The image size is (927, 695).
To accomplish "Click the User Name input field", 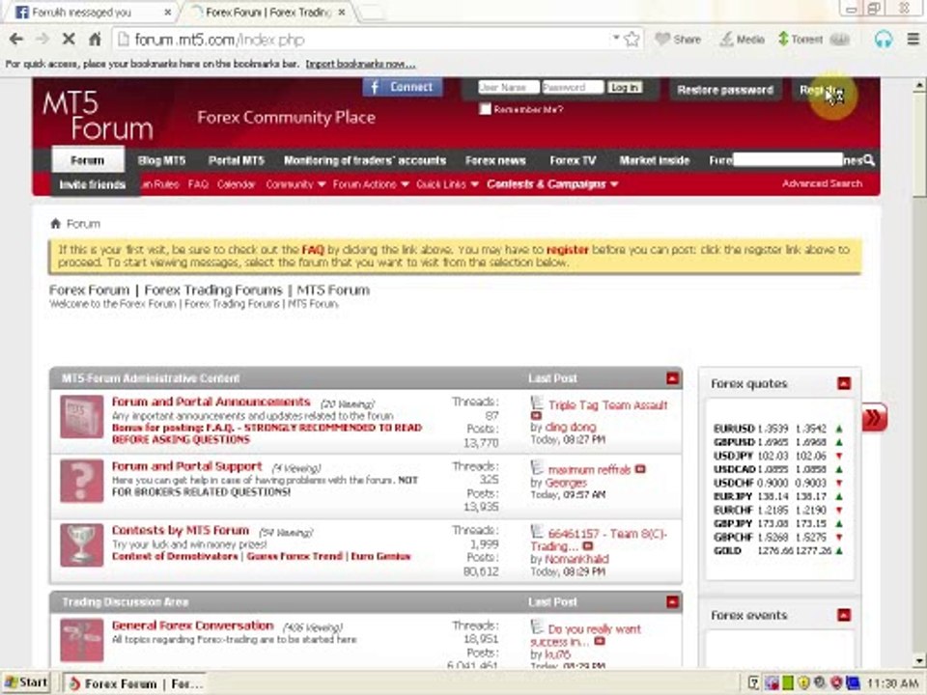I will click(509, 88).
